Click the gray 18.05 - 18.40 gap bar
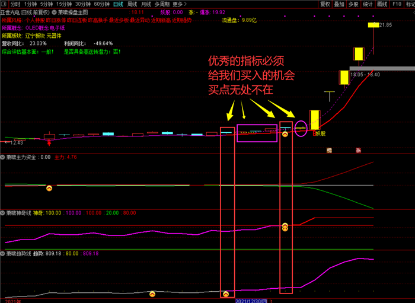The image size is (415, 303). click(382, 68)
